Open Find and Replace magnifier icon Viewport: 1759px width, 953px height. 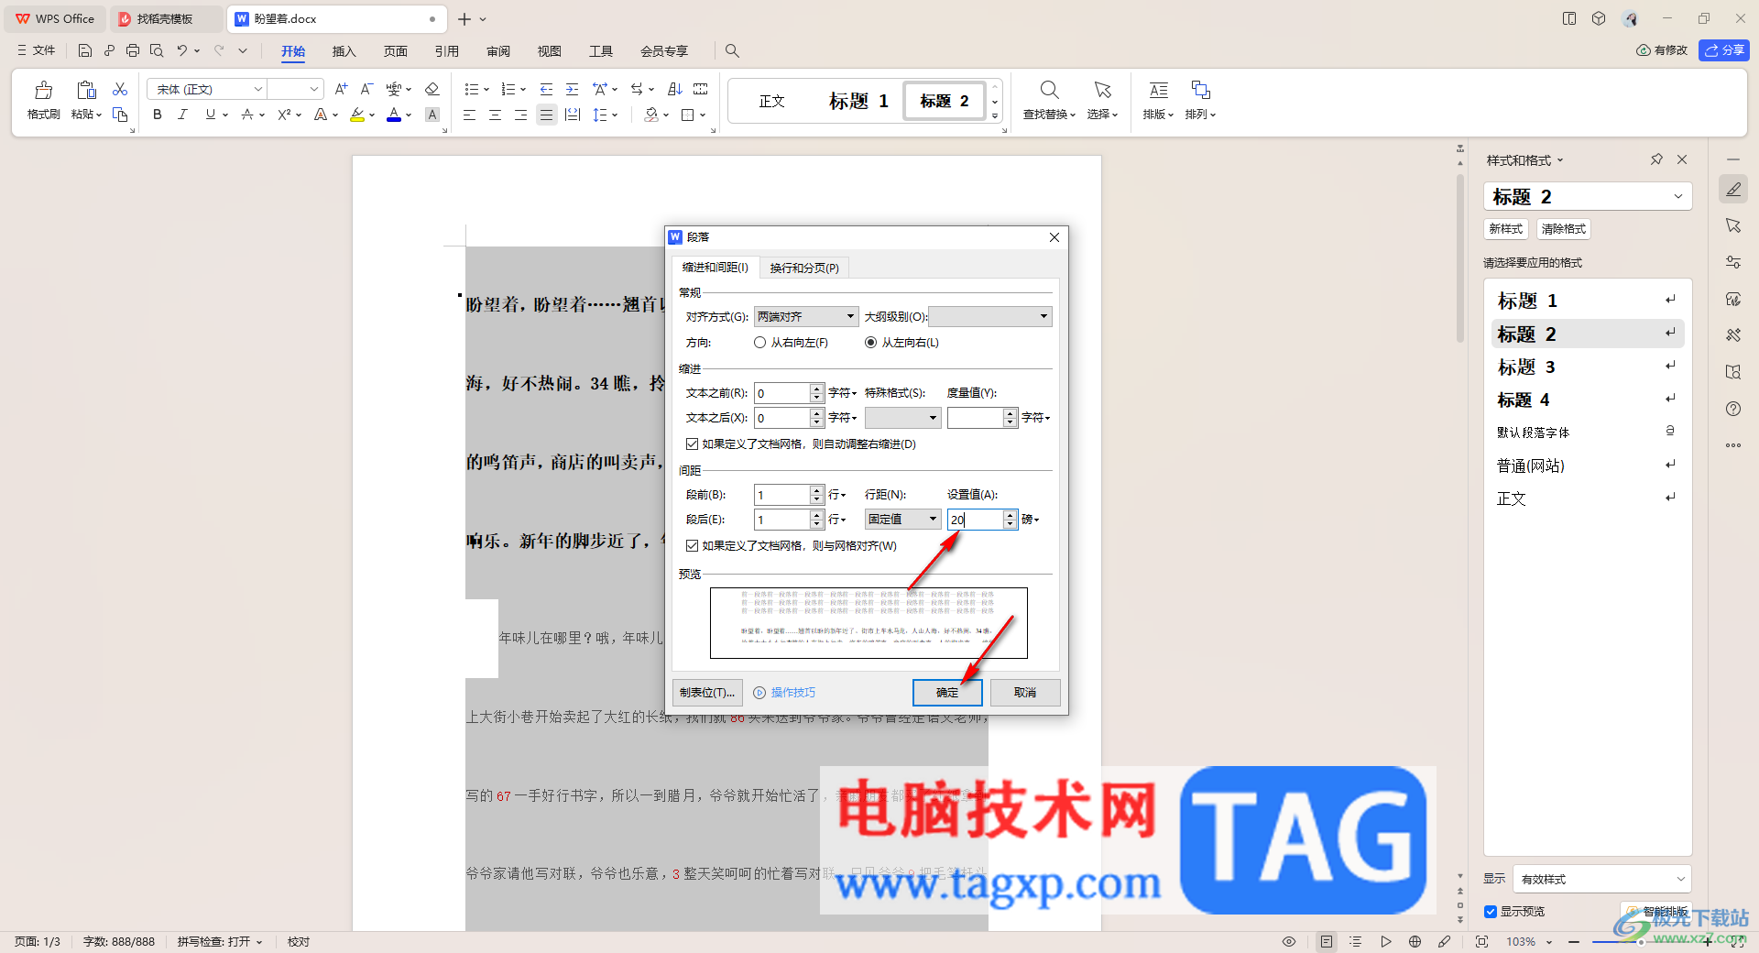pyautogui.click(x=1050, y=90)
